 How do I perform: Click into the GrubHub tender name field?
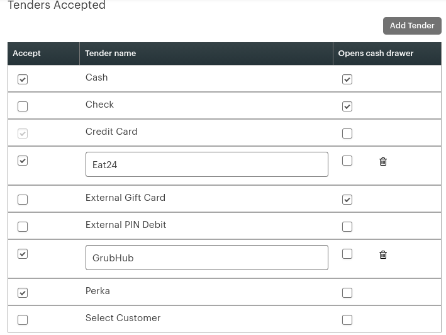tap(207, 258)
